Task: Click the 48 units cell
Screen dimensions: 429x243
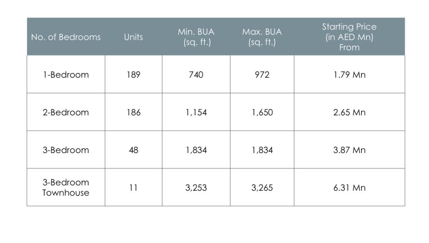Action: pyautogui.click(x=133, y=150)
